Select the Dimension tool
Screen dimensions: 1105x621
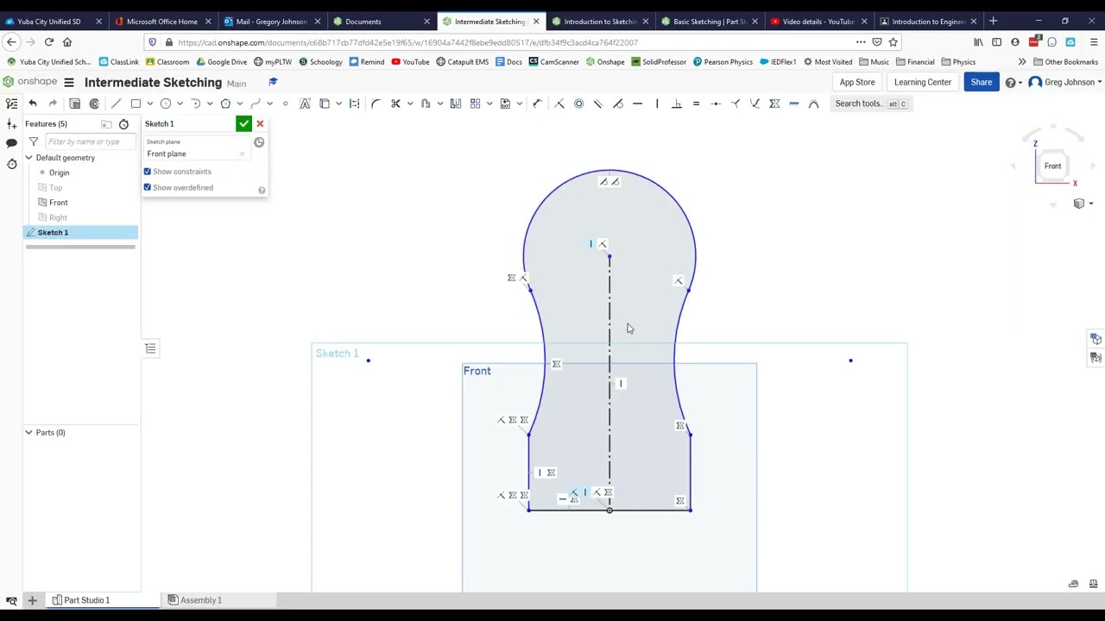click(x=537, y=103)
